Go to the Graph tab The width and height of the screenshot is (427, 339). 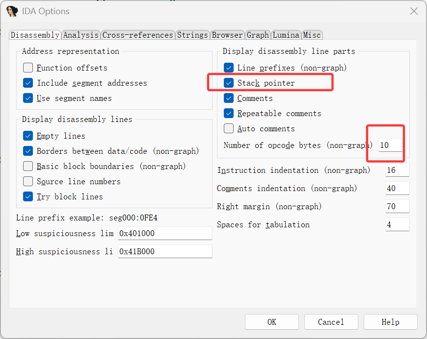(258, 35)
